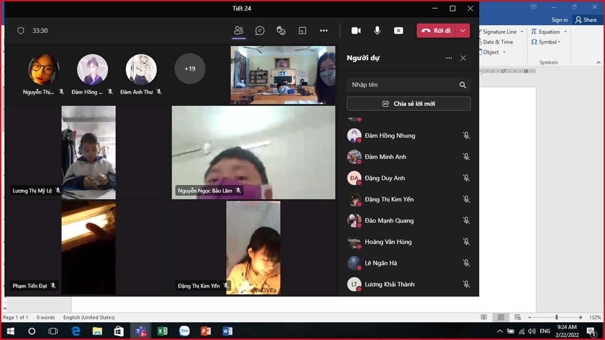Open the reactions and raise hand menu
The height and width of the screenshot is (340, 605).
tap(281, 31)
